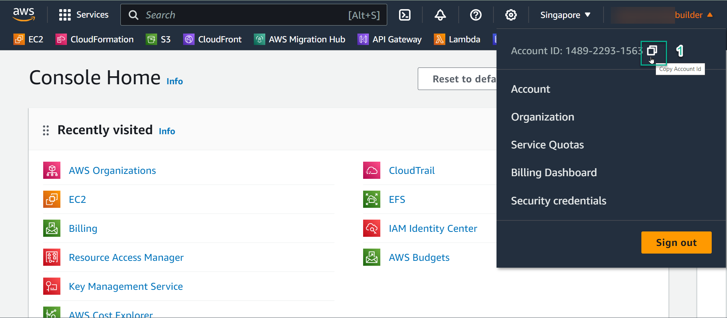Open the Billing link

tap(83, 228)
